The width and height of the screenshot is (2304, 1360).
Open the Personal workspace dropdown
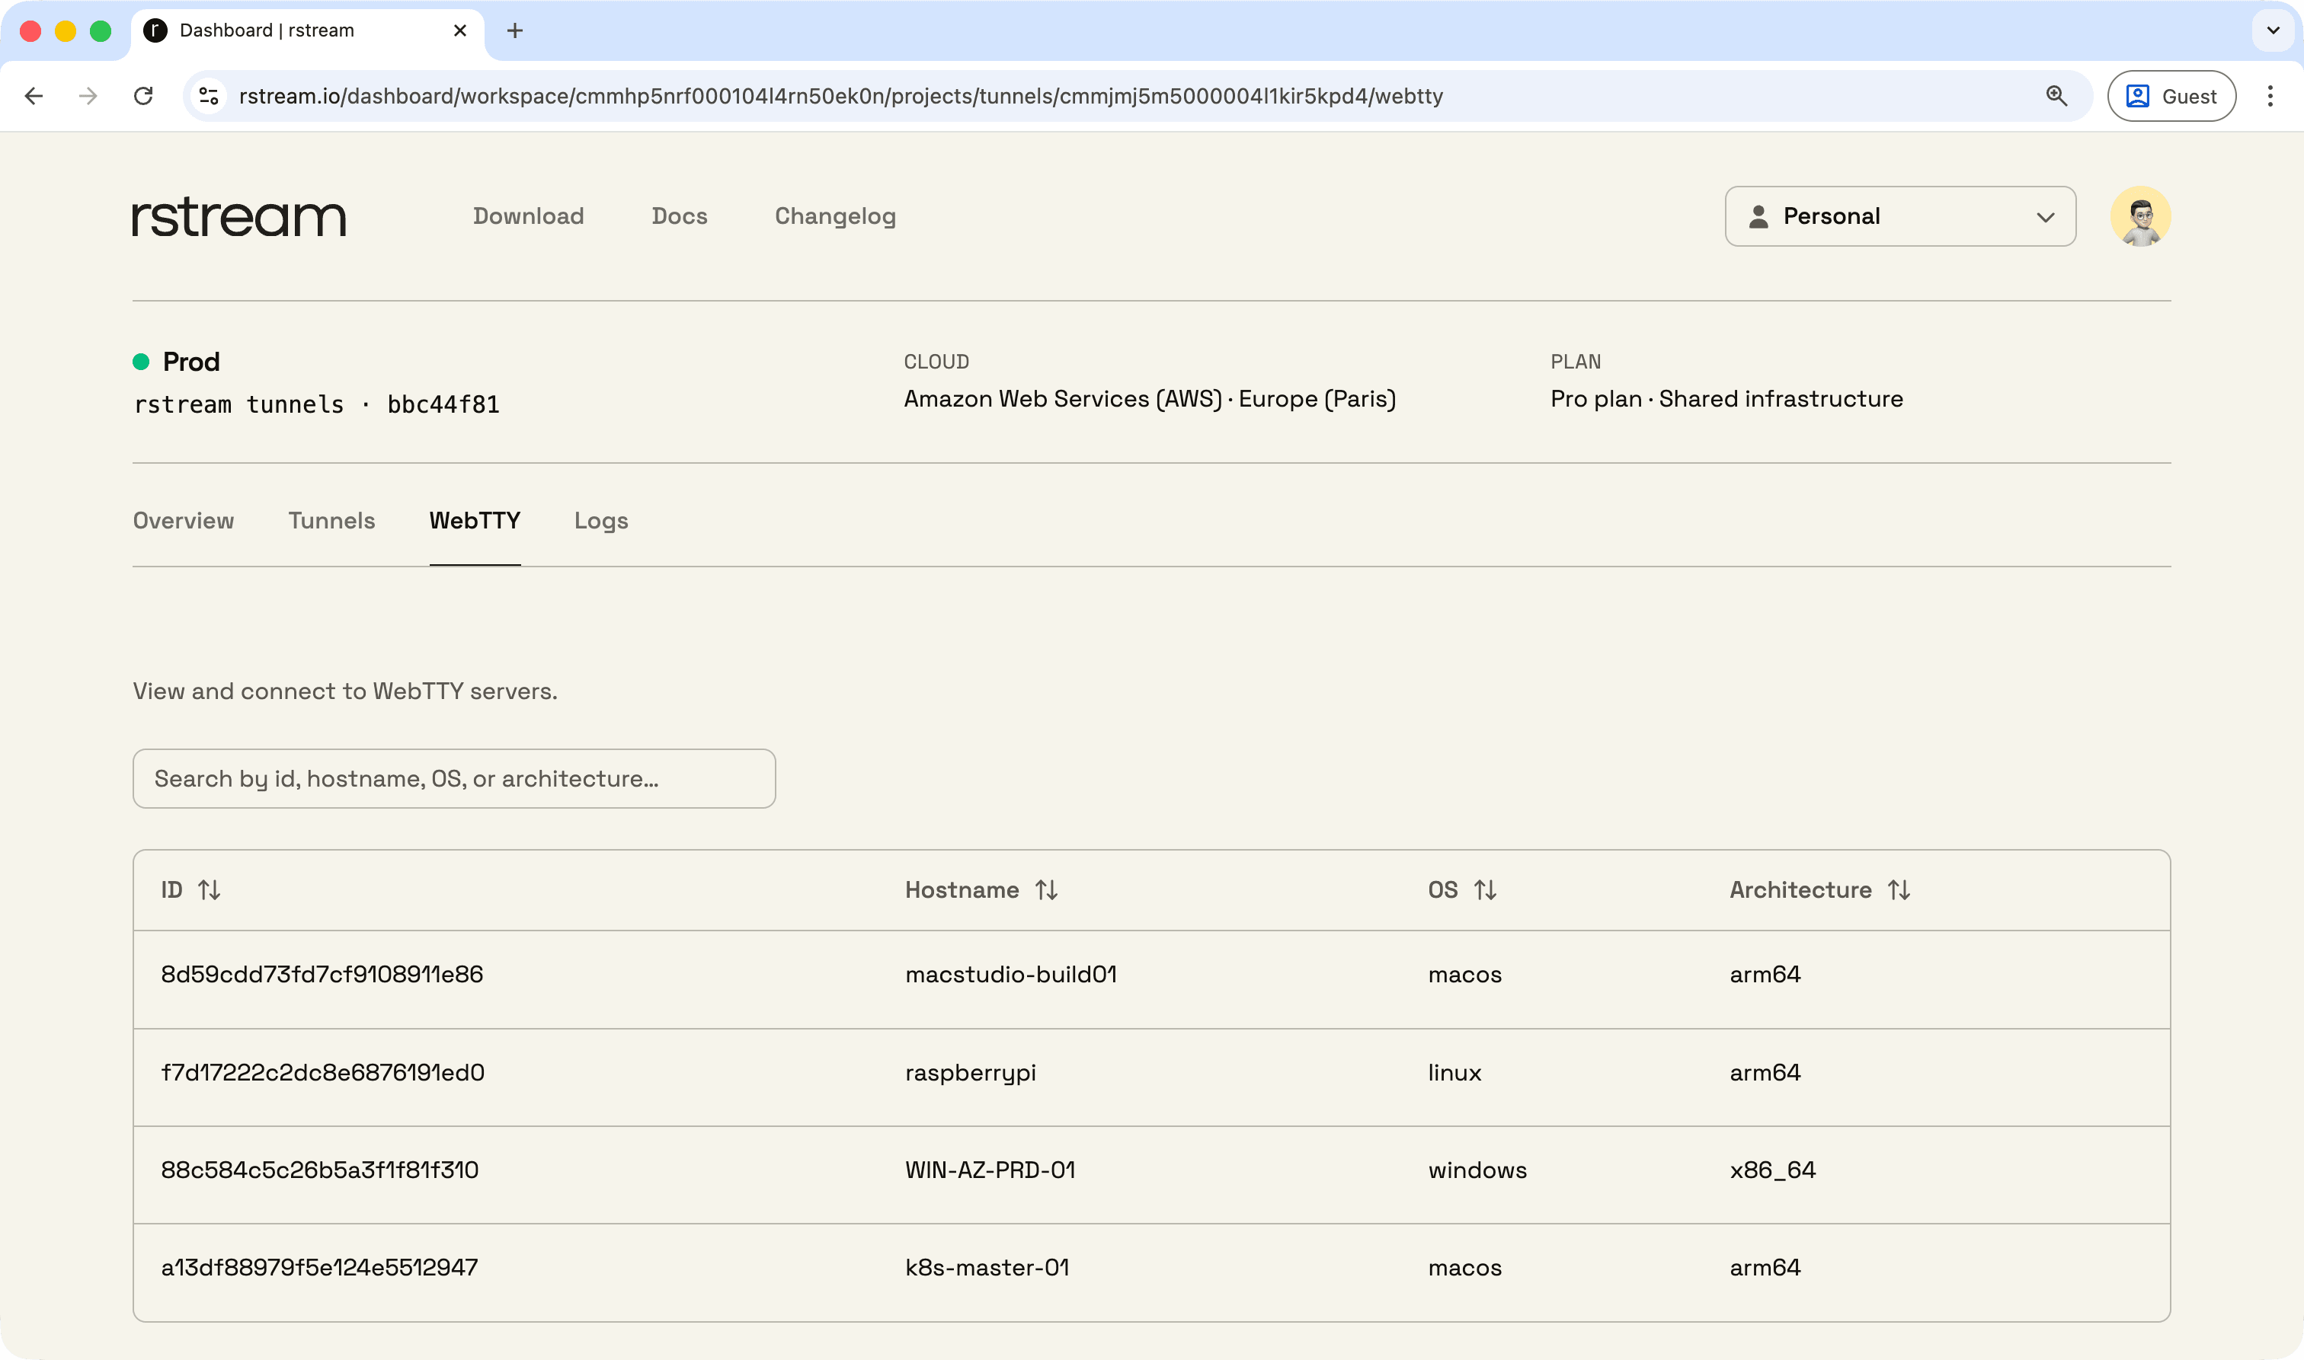click(x=1899, y=216)
